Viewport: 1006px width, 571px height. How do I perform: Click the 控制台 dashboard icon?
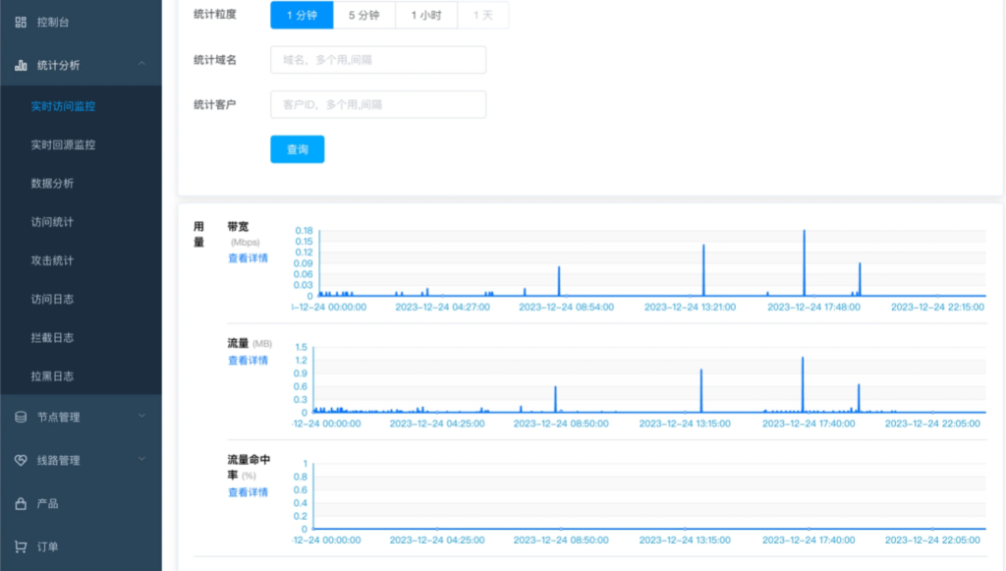click(x=21, y=22)
